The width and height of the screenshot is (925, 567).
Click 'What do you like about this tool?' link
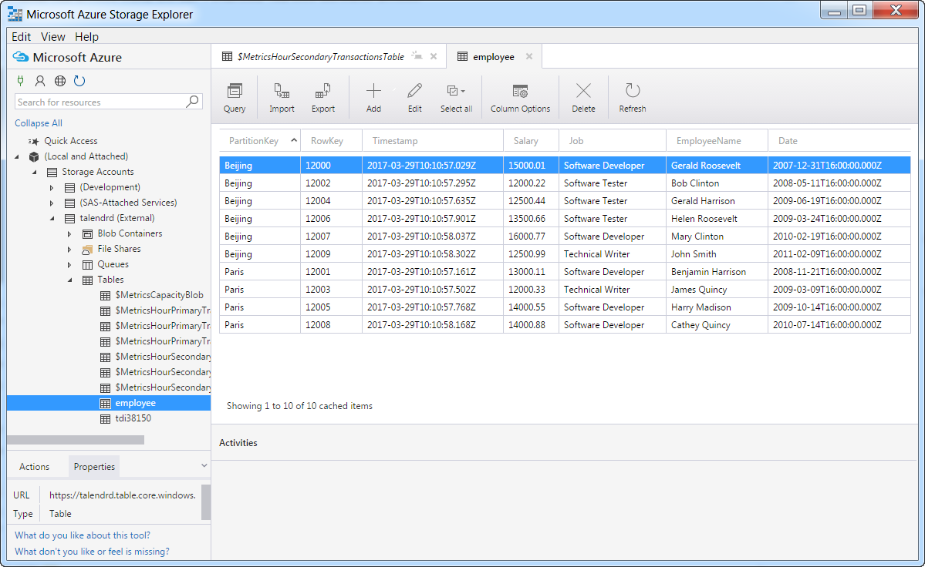[x=83, y=535]
